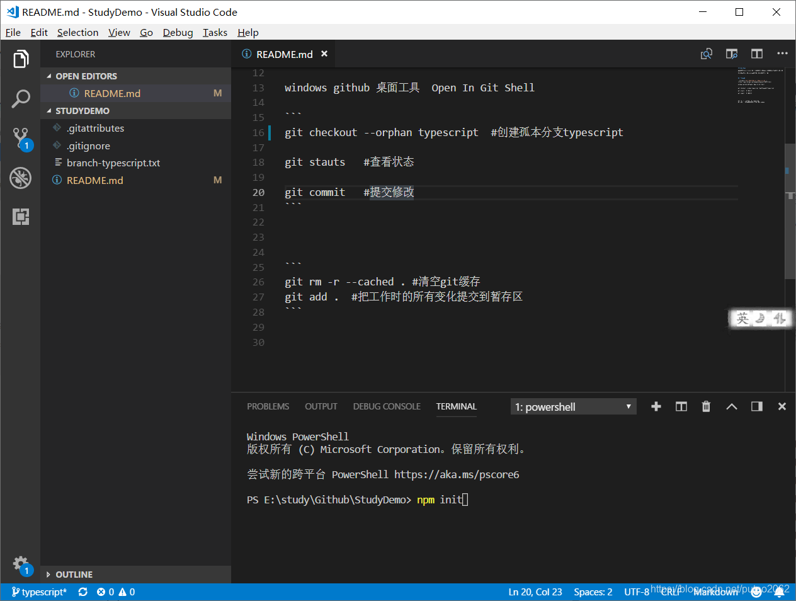Close the terminal panel
796x601 pixels.
click(x=782, y=406)
